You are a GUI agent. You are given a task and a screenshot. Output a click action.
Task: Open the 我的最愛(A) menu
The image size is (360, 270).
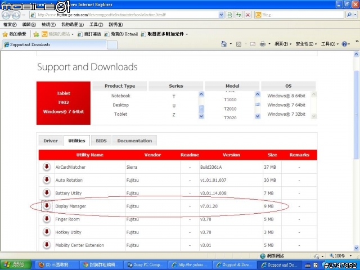pyautogui.click(x=73, y=24)
